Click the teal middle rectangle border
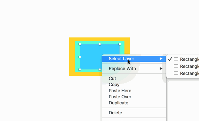 77,57
